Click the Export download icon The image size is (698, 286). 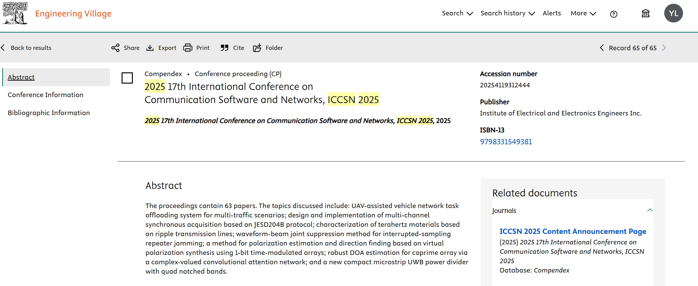150,48
